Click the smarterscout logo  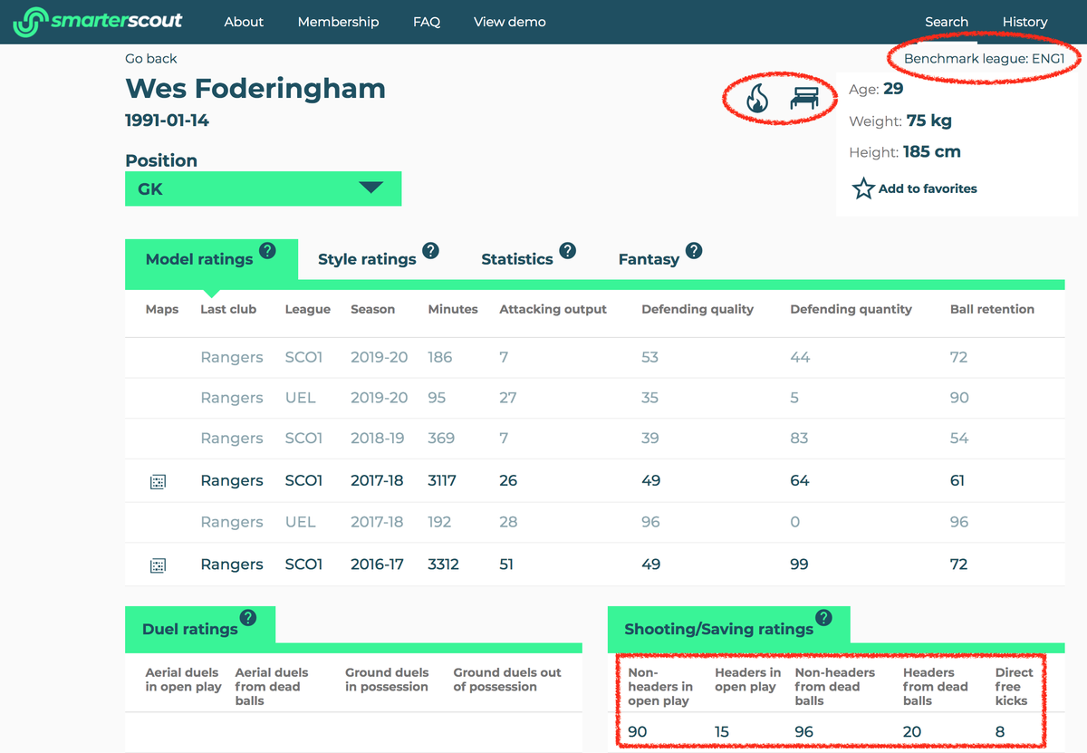click(98, 22)
